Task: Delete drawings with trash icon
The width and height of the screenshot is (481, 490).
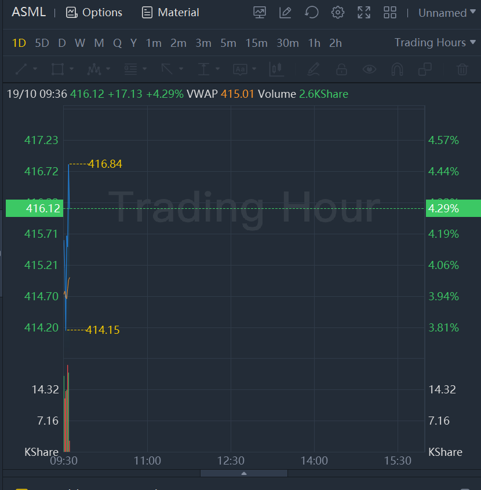Action: [x=462, y=69]
